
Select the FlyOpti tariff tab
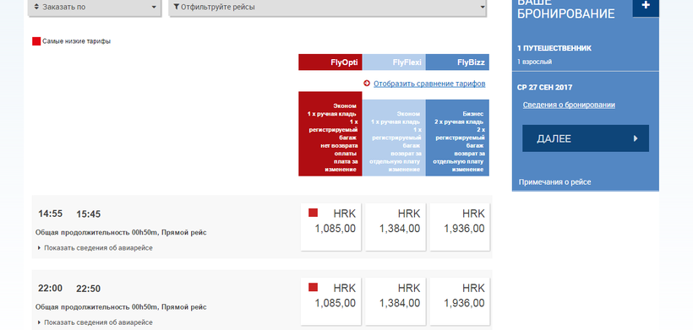click(x=330, y=62)
